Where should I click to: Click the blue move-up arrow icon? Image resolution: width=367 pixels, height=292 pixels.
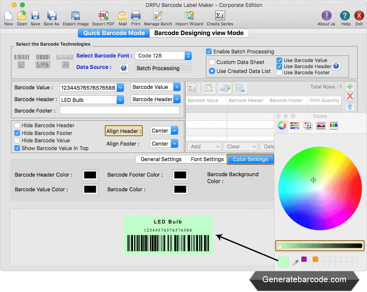pos(350,106)
